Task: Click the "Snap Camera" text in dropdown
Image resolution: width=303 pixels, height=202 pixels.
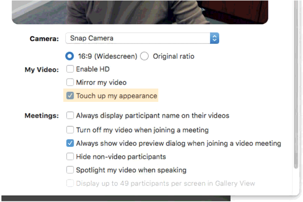Action: (x=92, y=38)
